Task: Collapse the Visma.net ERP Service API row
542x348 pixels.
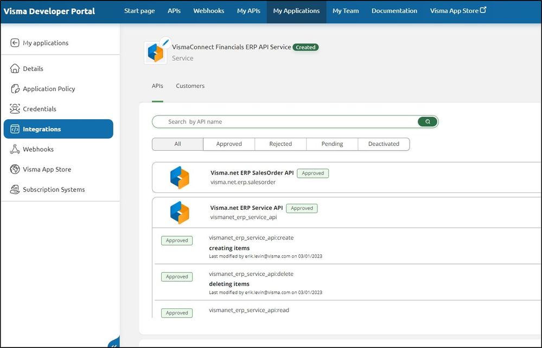Action: click(x=347, y=212)
